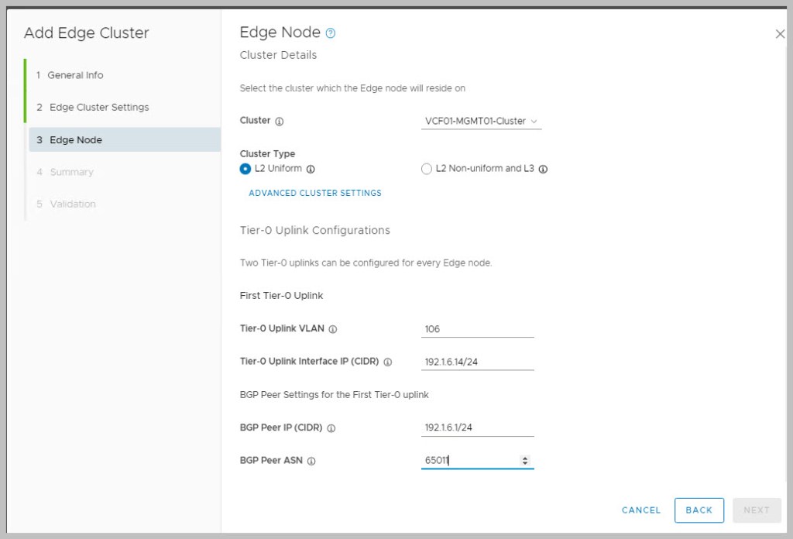
Task: Click the Tier-0 Uplink VLAN field
Action: pos(477,329)
